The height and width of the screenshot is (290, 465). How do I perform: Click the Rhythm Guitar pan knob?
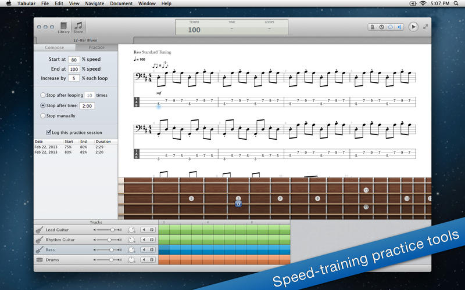coord(131,240)
